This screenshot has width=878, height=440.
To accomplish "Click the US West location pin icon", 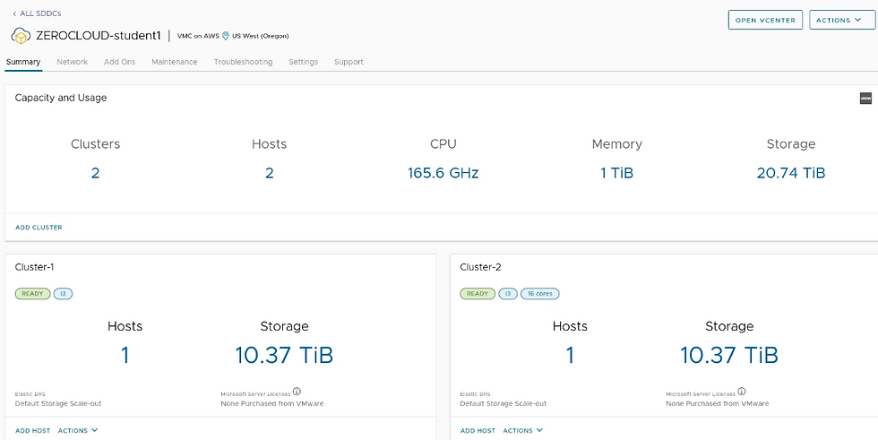I will pos(226,36).
